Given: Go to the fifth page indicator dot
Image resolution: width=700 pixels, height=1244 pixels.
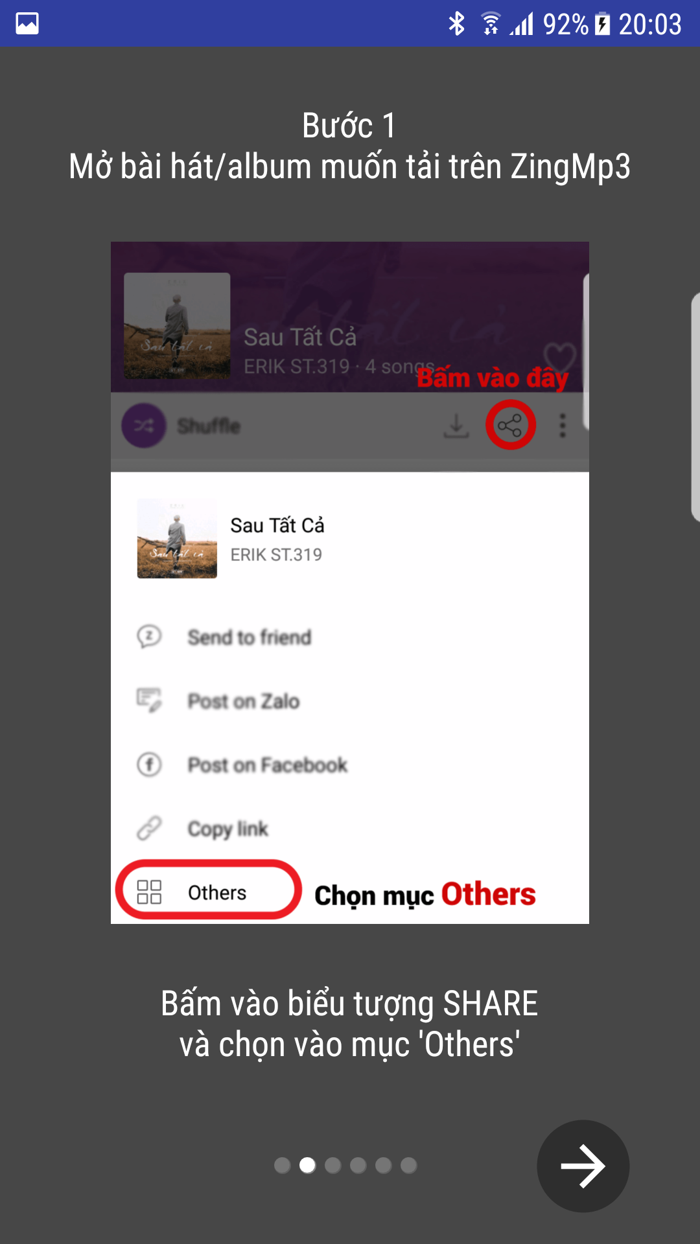Looking at the screenshot, I should click(384, 1166).
